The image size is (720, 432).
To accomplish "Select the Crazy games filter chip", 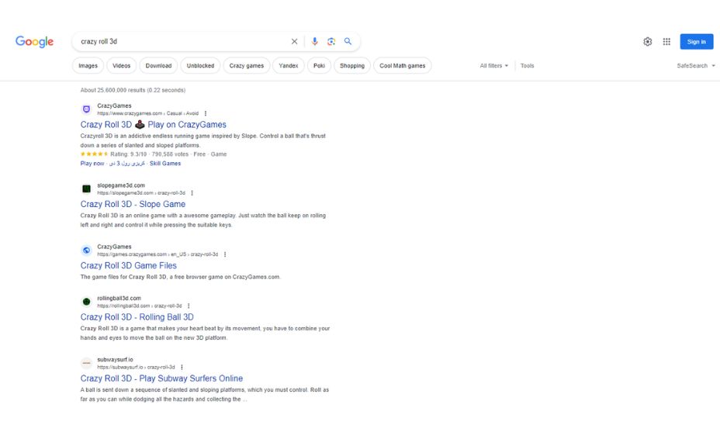I will [247, 66].
